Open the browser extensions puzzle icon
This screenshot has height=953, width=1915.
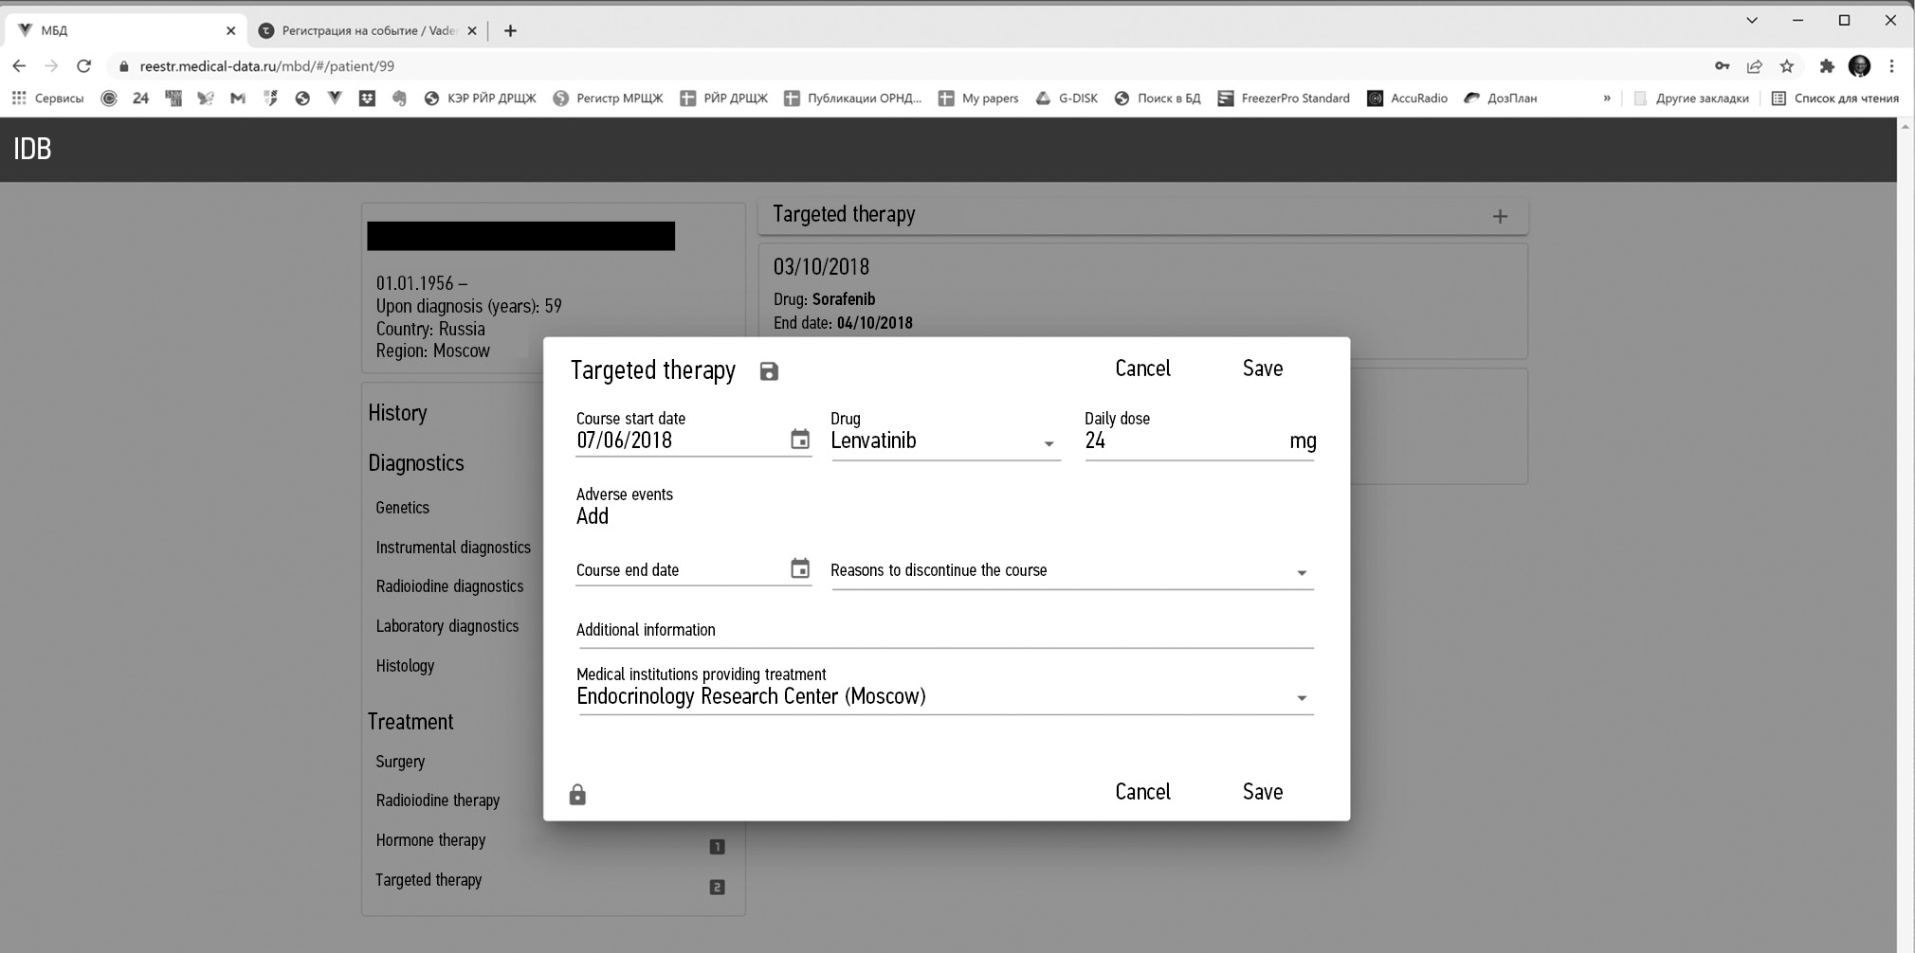(x=1827, y=66)
